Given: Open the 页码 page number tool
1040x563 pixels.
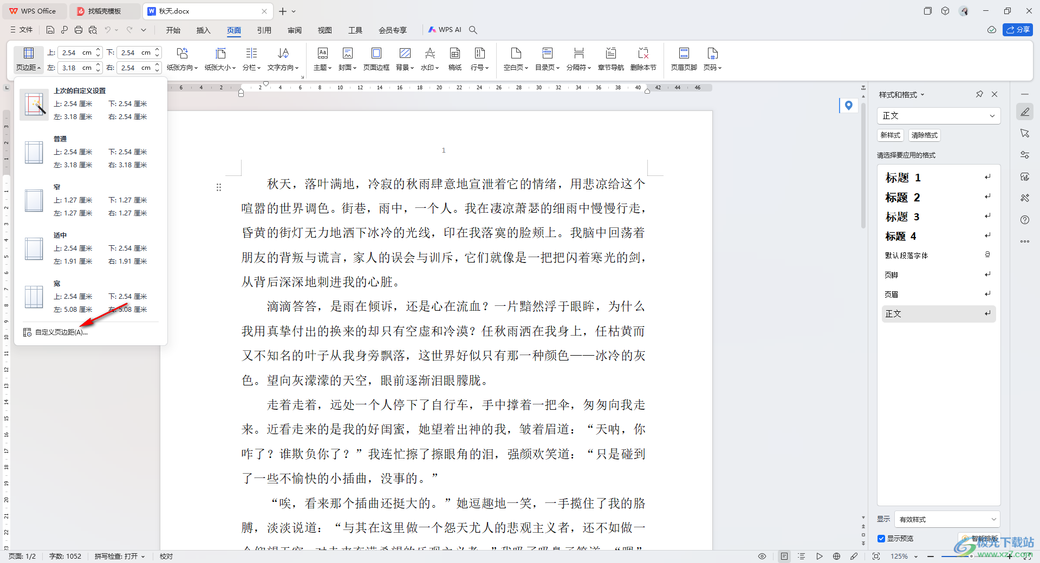Looking at the screenshot, I should (x=713, y=59).
